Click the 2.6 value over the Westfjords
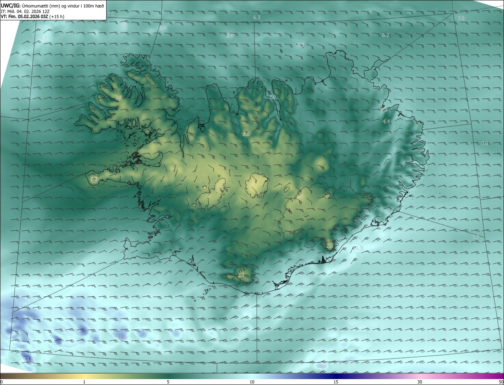This screenshot has width=504, height=385. coord(119,97)
